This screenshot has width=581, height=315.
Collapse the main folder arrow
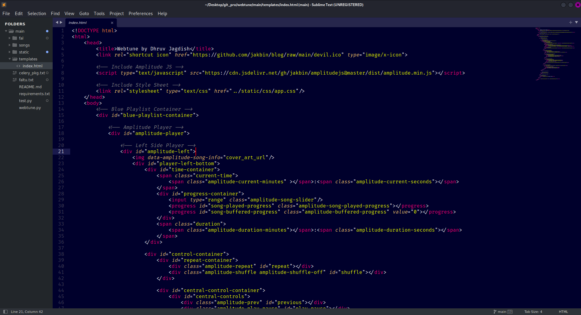coord(6,31)
